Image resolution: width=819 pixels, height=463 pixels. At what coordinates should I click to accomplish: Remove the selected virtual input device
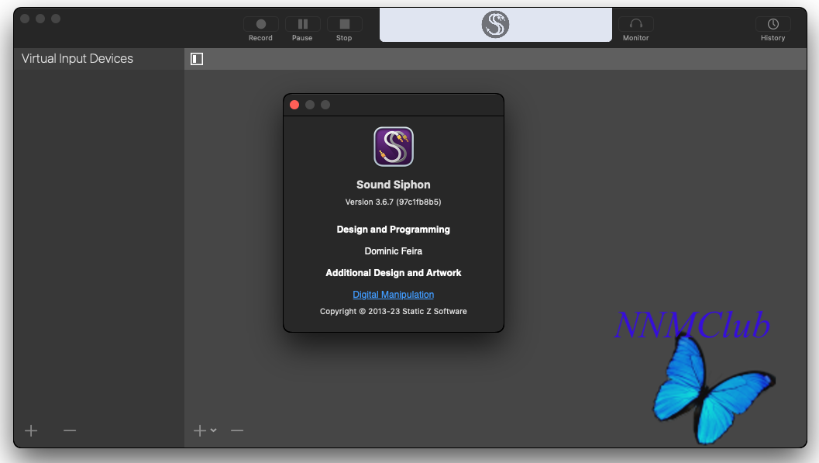tap(70, 430)
